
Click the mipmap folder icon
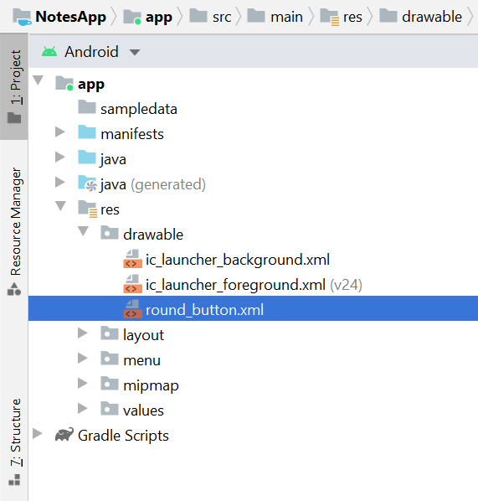(x=110, y=384)
